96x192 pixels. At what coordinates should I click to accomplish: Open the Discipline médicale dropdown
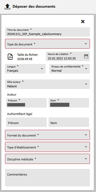[x=47, y=159]
